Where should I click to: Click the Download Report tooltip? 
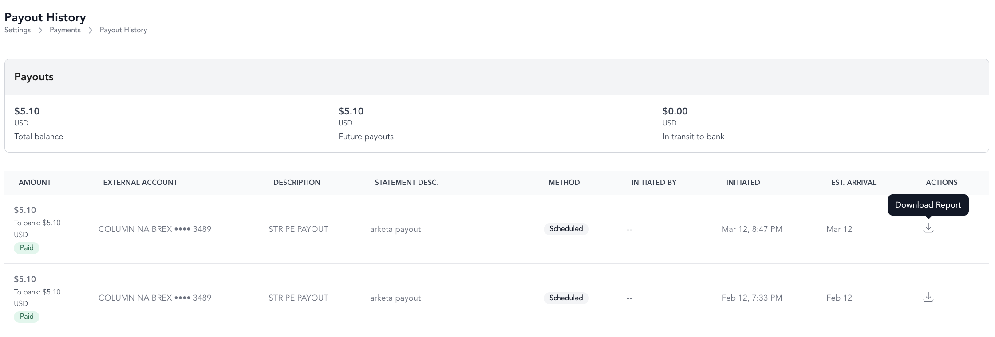pyautogui.click(x=928, y=205)
